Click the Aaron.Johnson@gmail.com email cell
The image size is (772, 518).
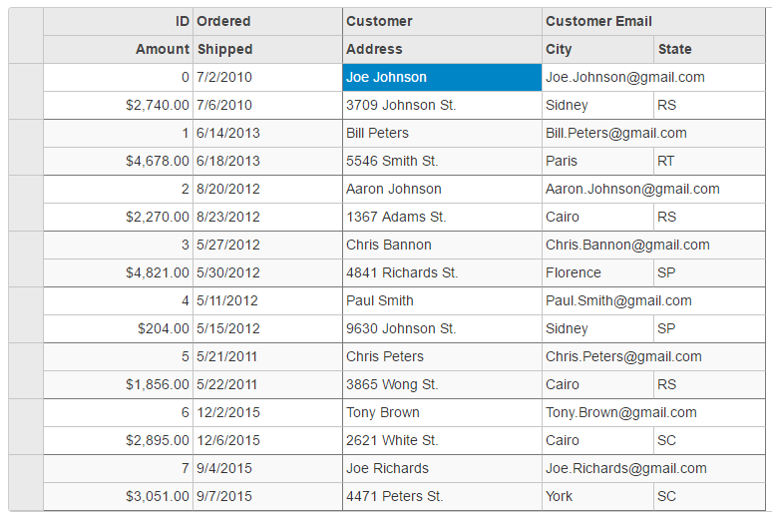pyautogui.click(x=652, y=189)
